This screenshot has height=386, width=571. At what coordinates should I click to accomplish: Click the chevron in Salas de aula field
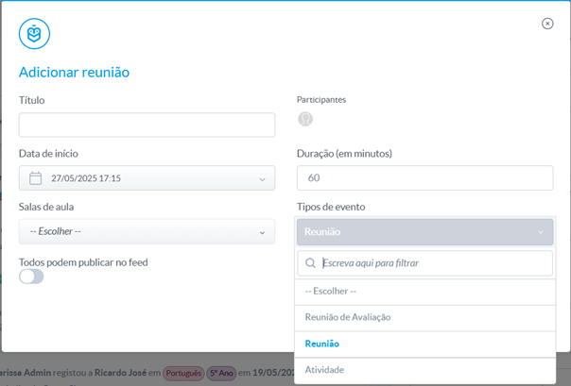(262, 232)
